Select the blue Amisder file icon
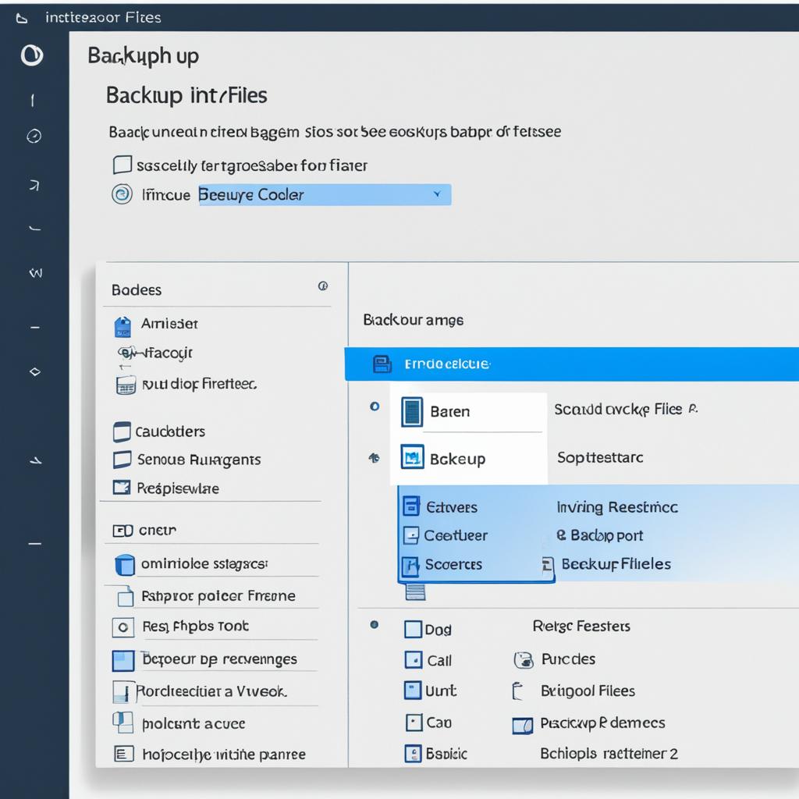This screenshot has height=799, width=799. pos(123,327)
